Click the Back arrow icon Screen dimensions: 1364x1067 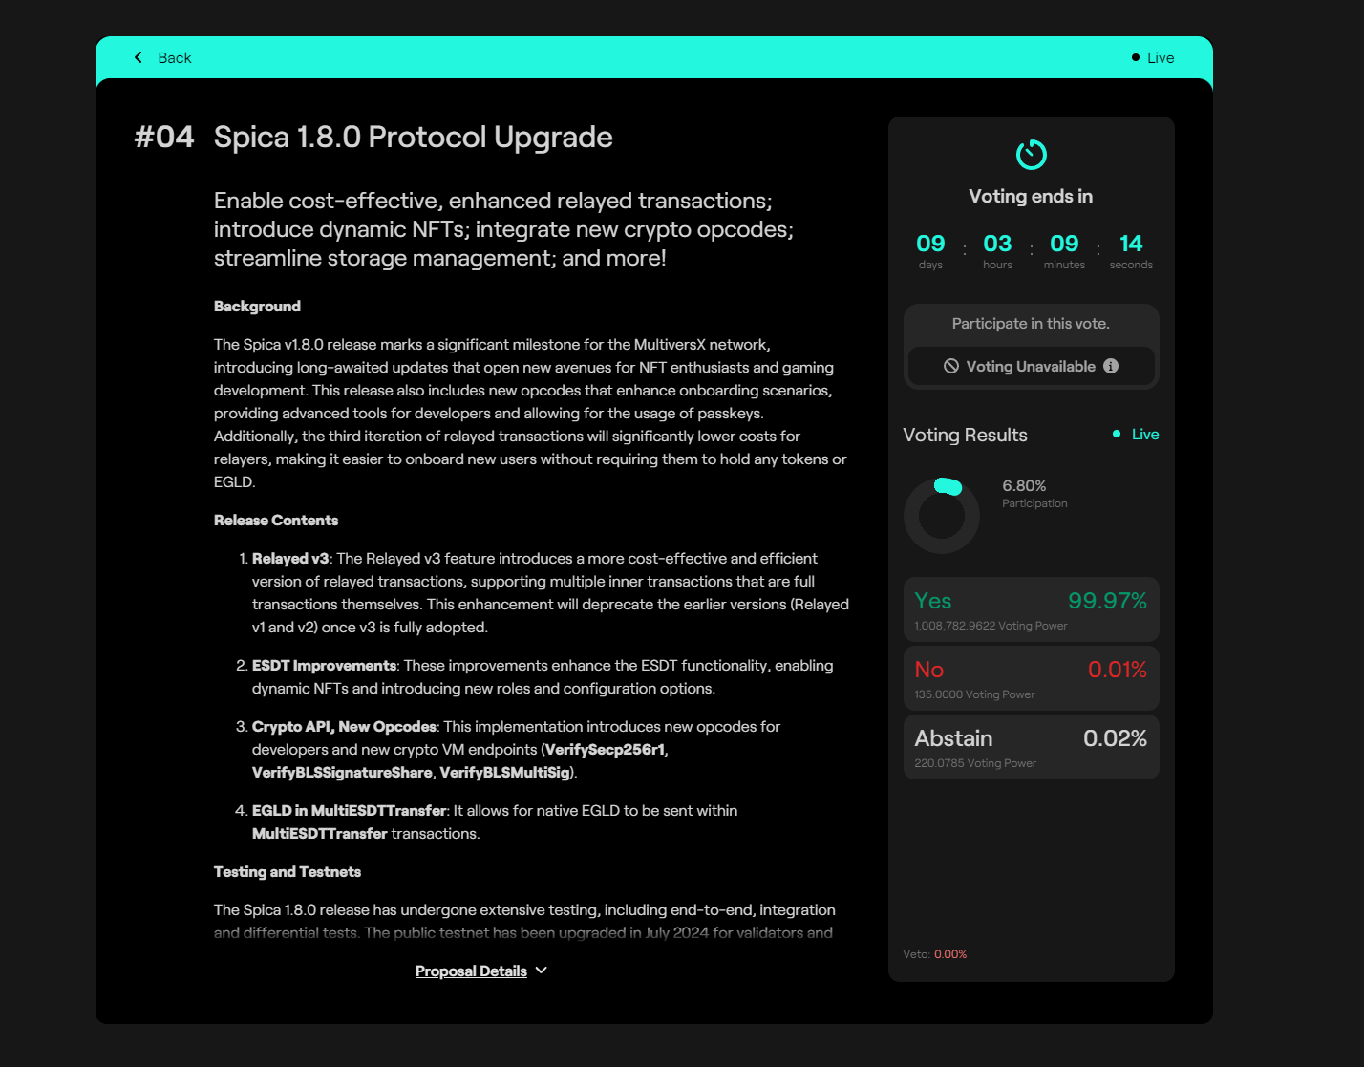click(139, 57)
